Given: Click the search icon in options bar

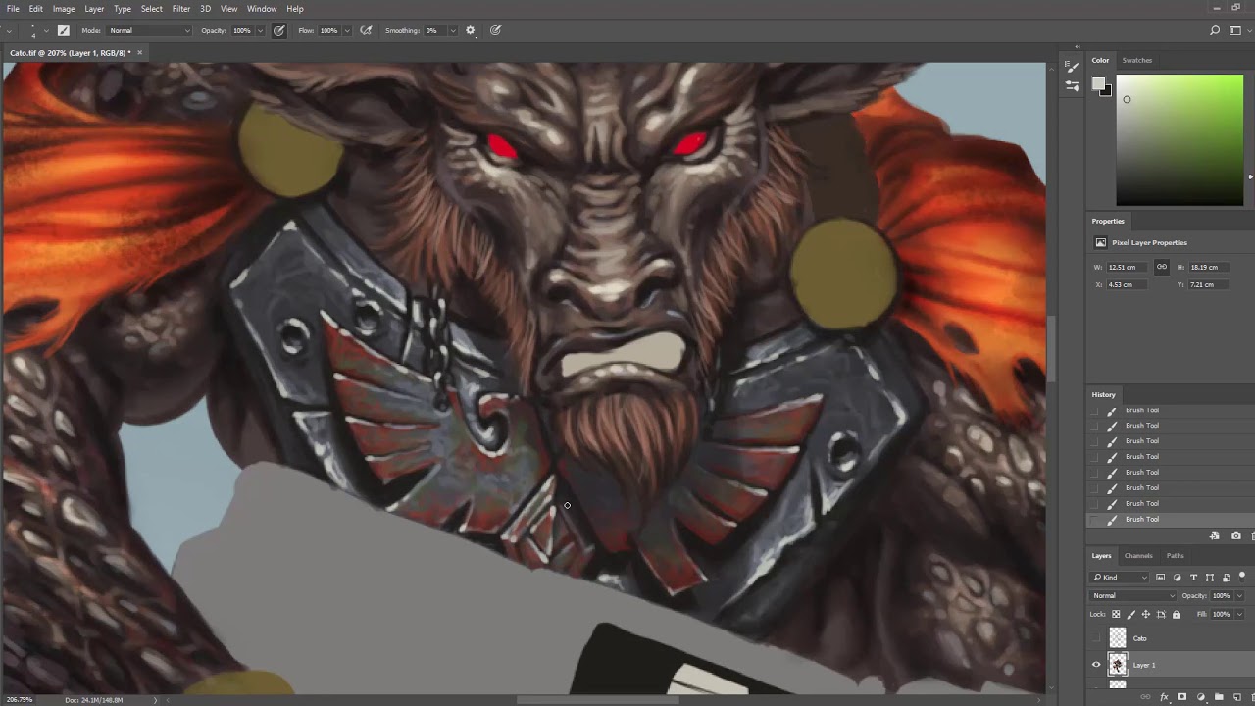Looking at the screenshot, I should click(x=1215, y=30).
